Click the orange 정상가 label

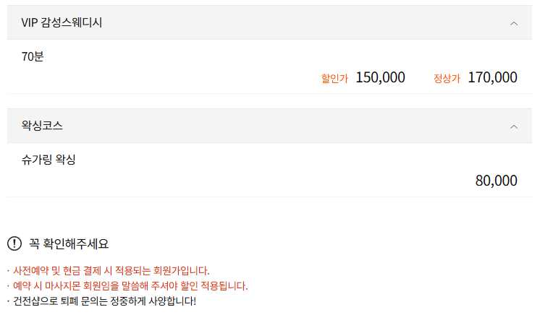pyautogui.click(x=447, y=78)
